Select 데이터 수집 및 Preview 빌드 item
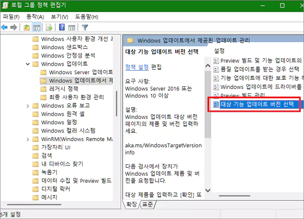304x219 pixels. click(76, 181)
